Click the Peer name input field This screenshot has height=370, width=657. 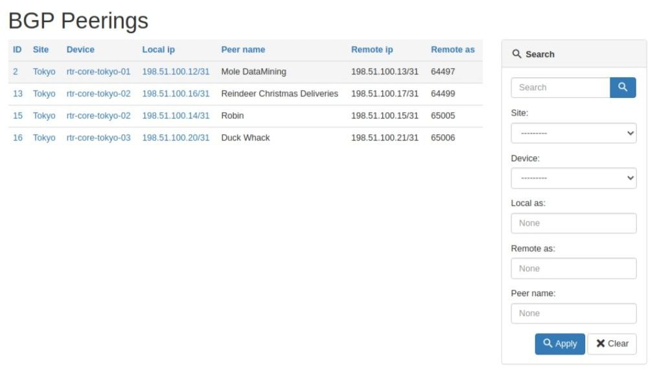(x=573, y=314)
